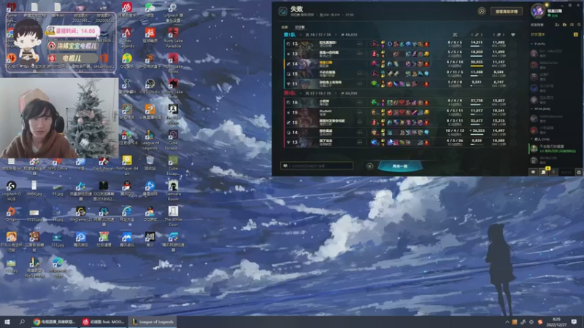Viewport: 584px width, 328px height.
Task: Open missions icon with yellow badge in friends panel
Action: coord(544,172)
